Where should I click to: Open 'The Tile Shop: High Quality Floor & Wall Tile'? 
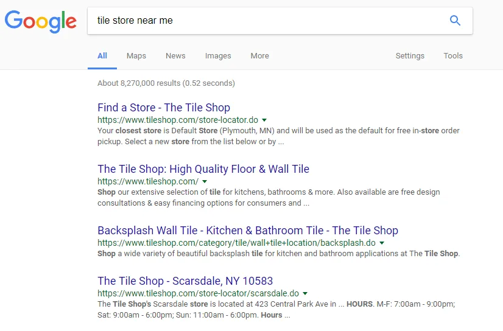[x=203, y=169]
